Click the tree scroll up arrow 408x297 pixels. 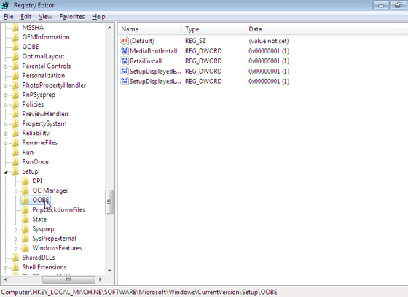pyautogui.click(x=109, y=28)
